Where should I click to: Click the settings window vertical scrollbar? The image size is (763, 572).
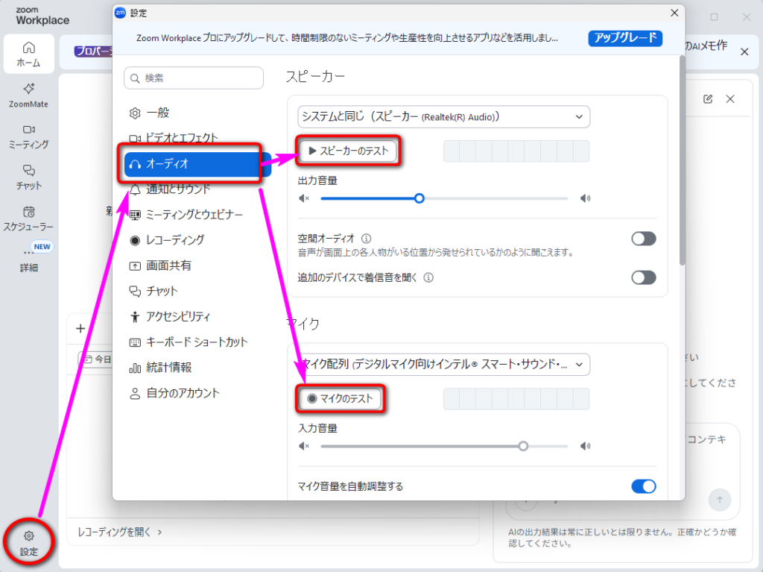click(x=683, y=161)
